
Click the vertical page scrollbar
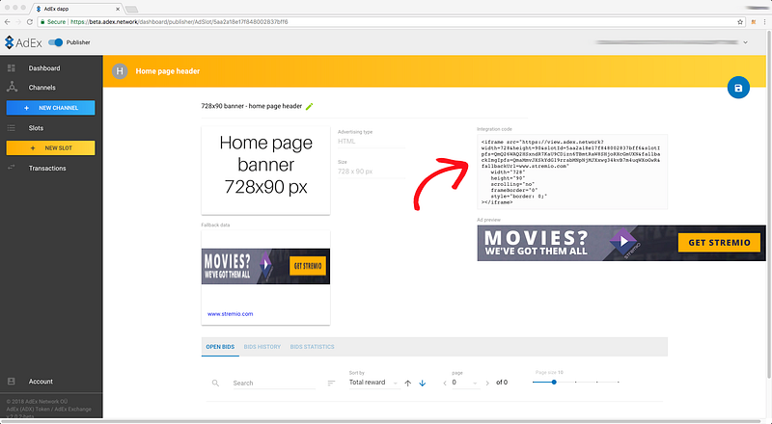pos(769,204)
